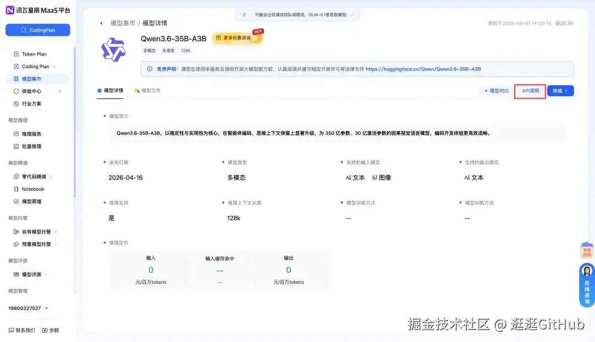The width and height of the screenshot is (595, 342).
Task: Switch to the 模型文件 tab
Action: point(148,91)
